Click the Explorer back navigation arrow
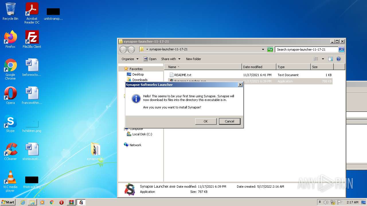This screenshot has width=367, height=206. click(123, 49)
